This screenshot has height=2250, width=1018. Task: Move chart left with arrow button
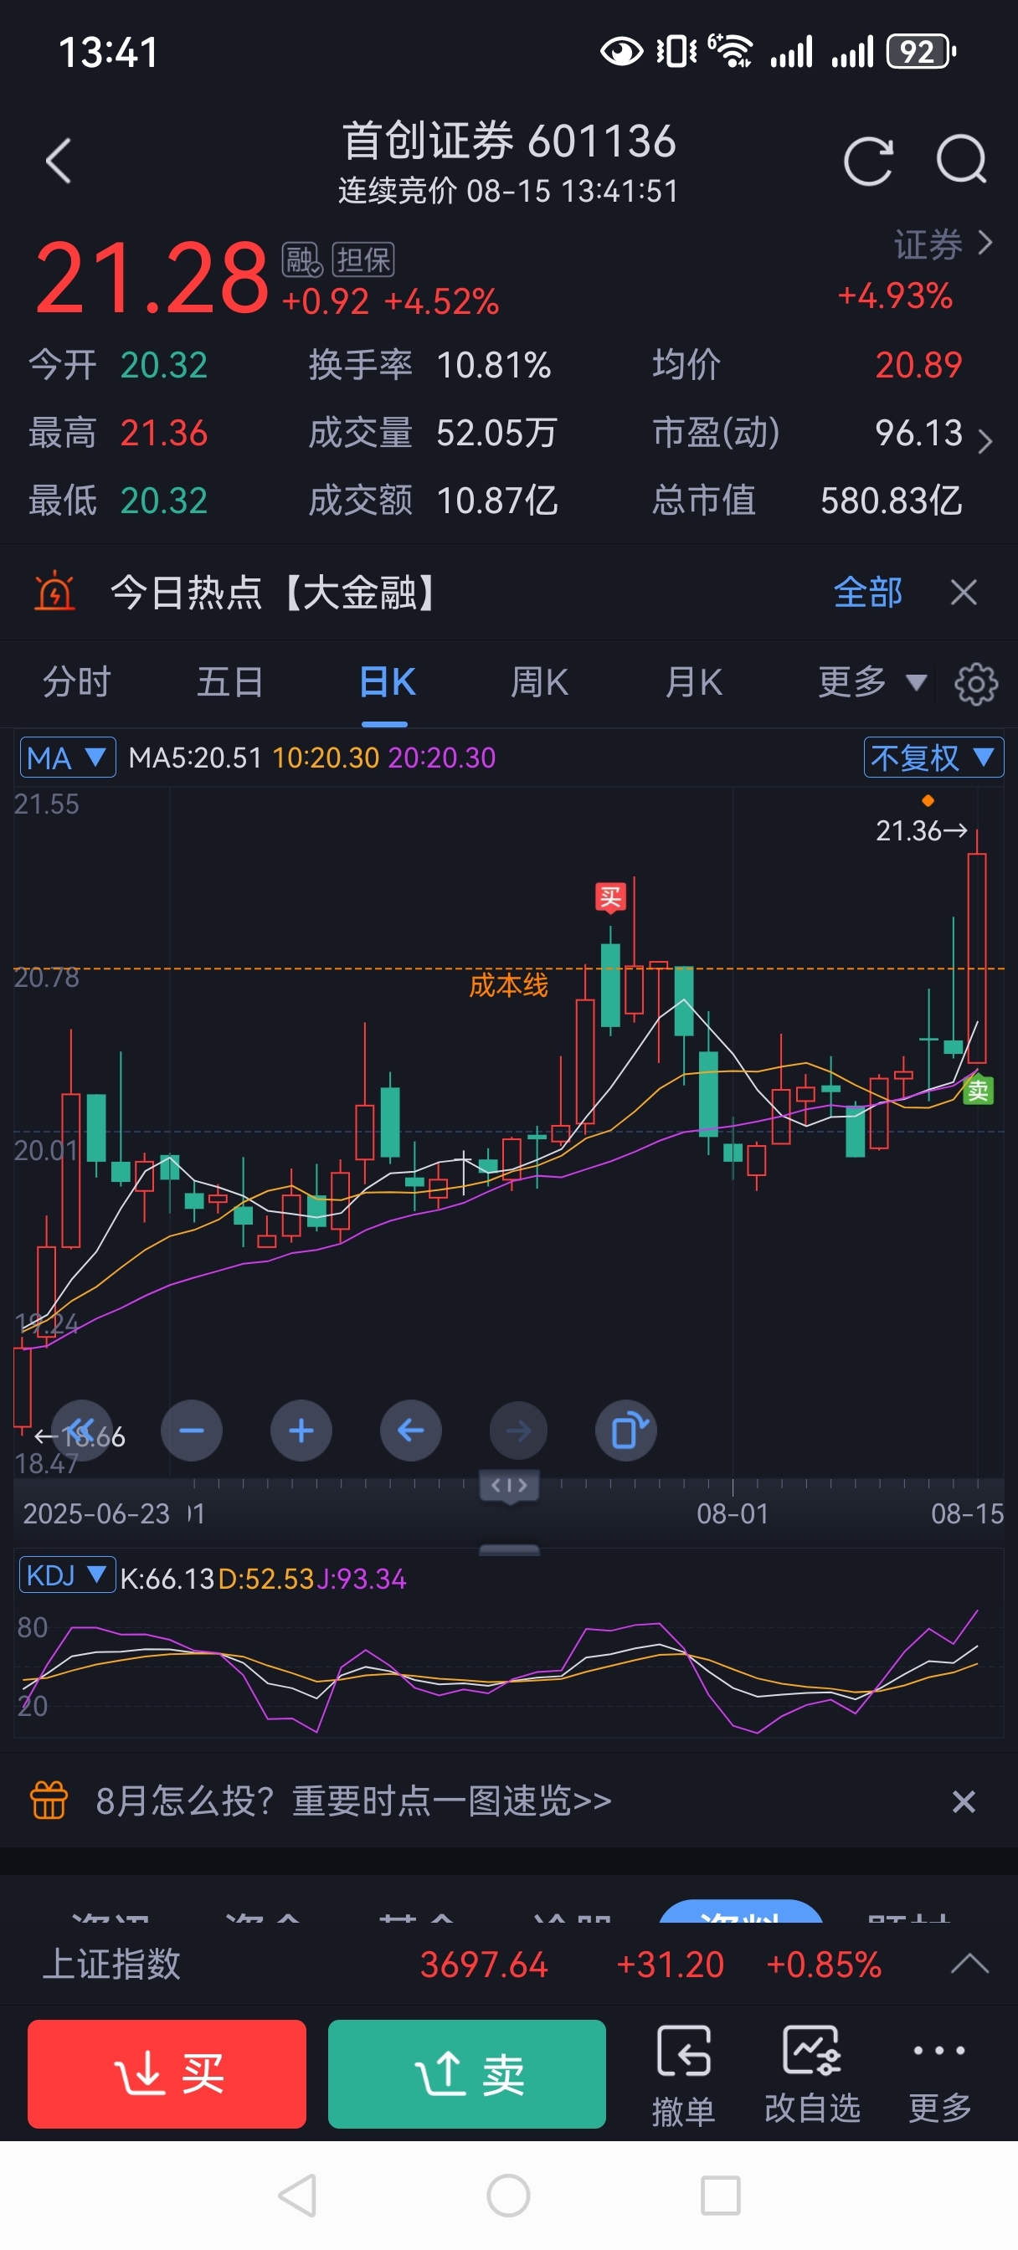click(x=410, y=1431)
